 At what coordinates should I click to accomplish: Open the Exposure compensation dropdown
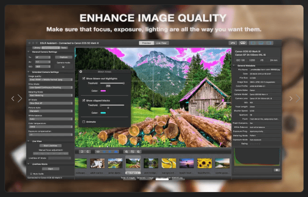[51, 135]
